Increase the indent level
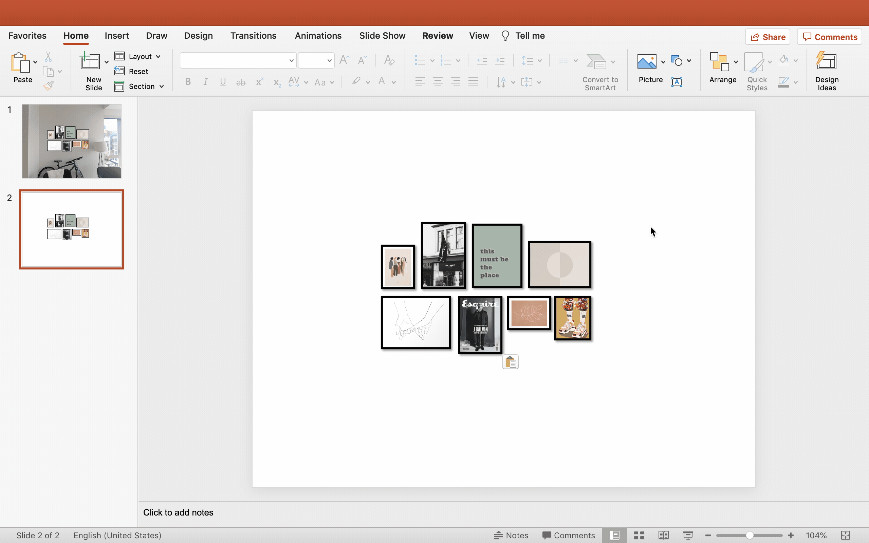 (499, 60)
